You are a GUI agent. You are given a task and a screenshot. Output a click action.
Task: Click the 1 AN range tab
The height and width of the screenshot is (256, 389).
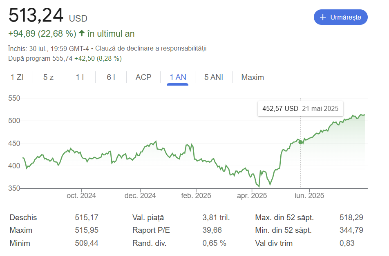point(178,77)
